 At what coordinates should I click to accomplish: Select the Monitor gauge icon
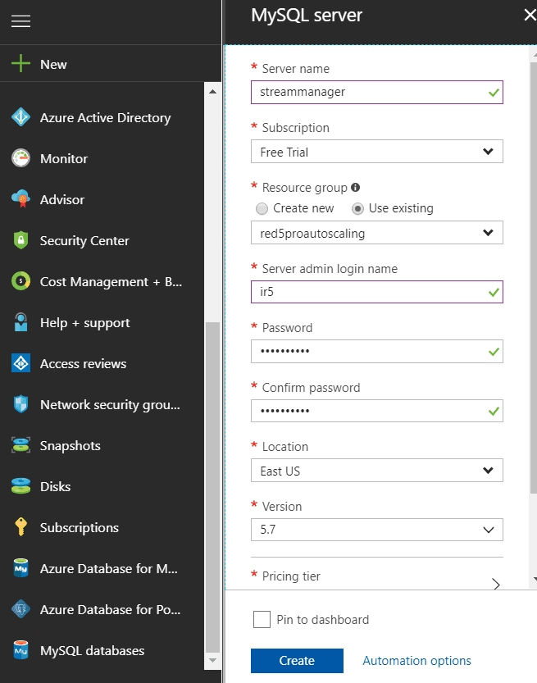click(x=20, y=158)
